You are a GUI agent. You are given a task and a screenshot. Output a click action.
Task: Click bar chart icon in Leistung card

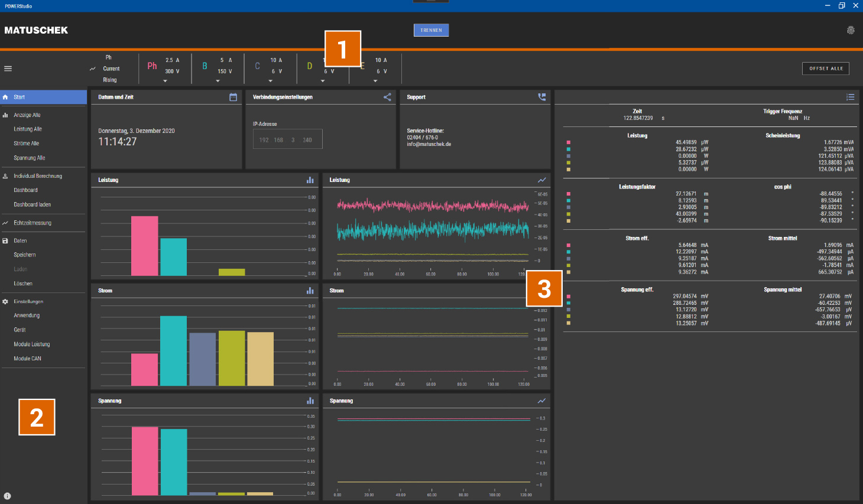coord(310,180)
